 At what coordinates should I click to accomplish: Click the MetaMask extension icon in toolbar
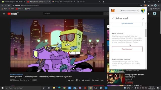coord(145,5)
